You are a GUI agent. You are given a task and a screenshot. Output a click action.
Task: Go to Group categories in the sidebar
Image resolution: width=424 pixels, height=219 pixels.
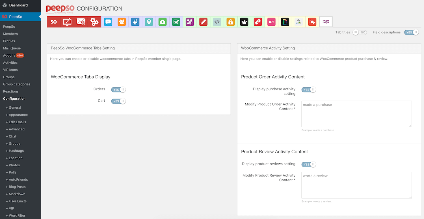point(17,84)
